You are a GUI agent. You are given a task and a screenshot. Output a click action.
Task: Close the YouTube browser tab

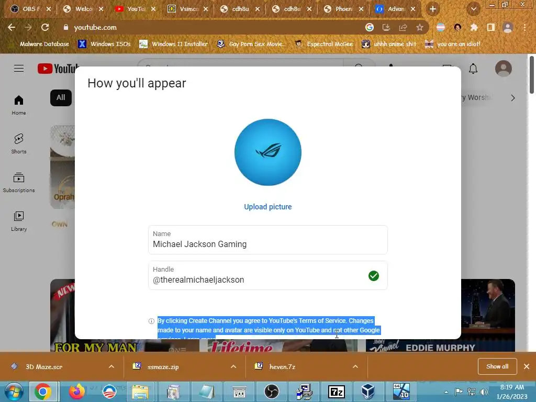click(153, 9)
